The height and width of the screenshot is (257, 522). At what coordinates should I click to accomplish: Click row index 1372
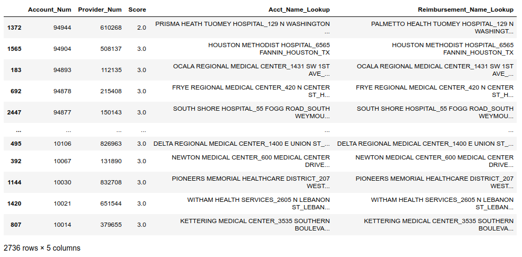point(14,28)
